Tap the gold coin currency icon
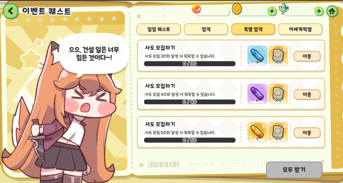The height and width of the screenshot is (183, 343). point(237,9)
